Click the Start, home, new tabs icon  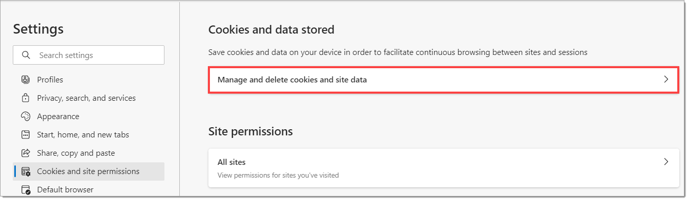[26, 134]
